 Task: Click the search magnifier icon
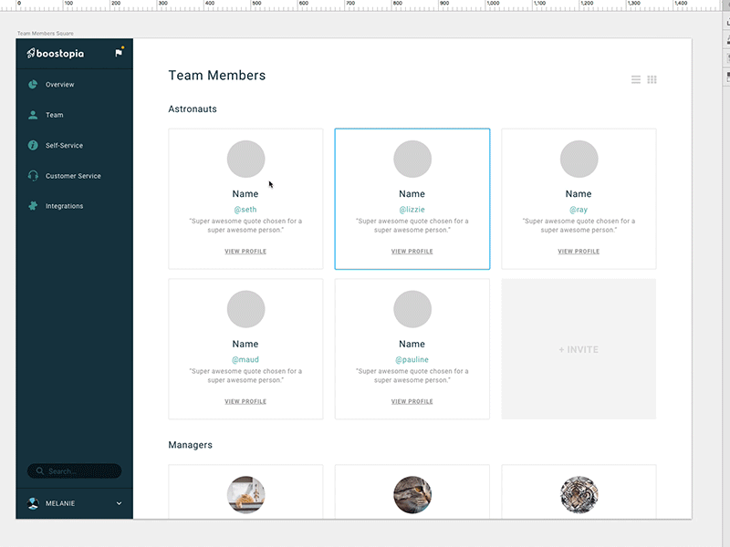[x=38, y=471]
